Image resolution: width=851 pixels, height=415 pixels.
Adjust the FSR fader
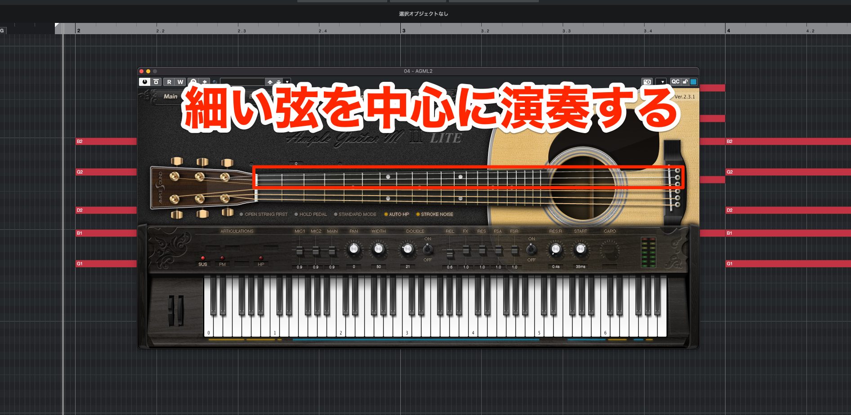[515, 251]
